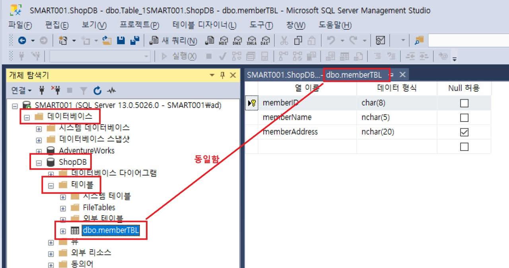This screenshot has height=268, width=509.
Task: Click the SMART001 server node icon
Action: pyautogui.click(x=27, y=106)
